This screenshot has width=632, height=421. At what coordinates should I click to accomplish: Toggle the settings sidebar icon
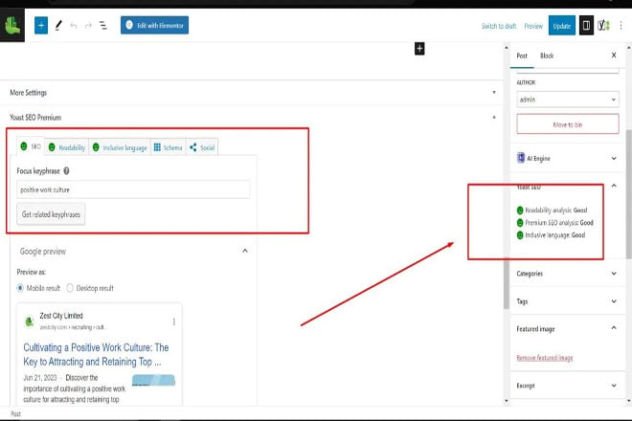pos(586,26)
